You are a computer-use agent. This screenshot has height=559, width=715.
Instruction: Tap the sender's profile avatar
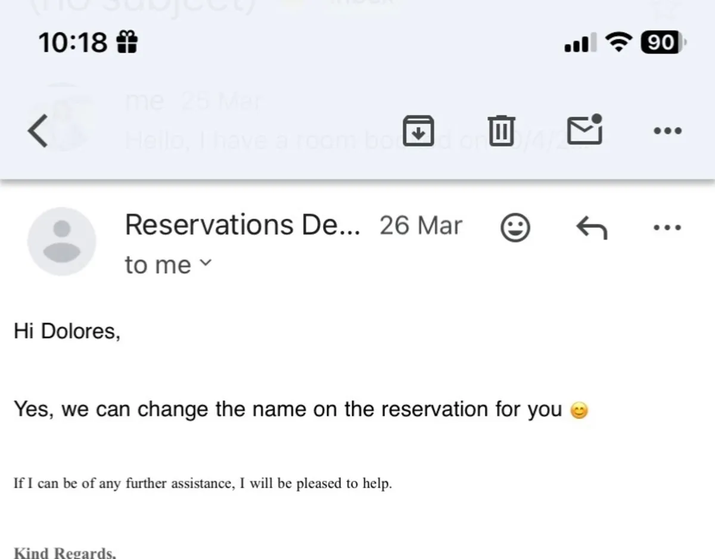(x=62, y=241)
